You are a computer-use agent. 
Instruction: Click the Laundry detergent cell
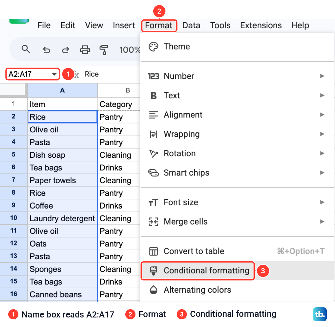(x=62, y=218)
